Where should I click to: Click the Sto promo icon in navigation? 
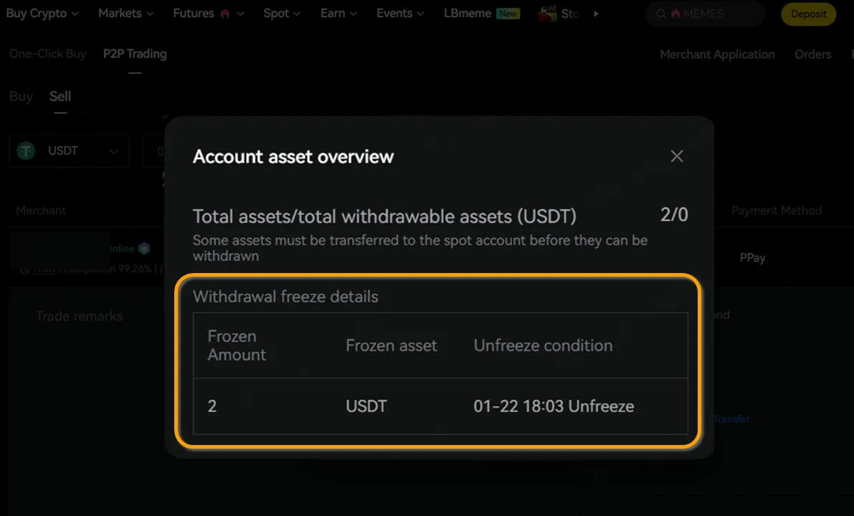coord(549,14)
